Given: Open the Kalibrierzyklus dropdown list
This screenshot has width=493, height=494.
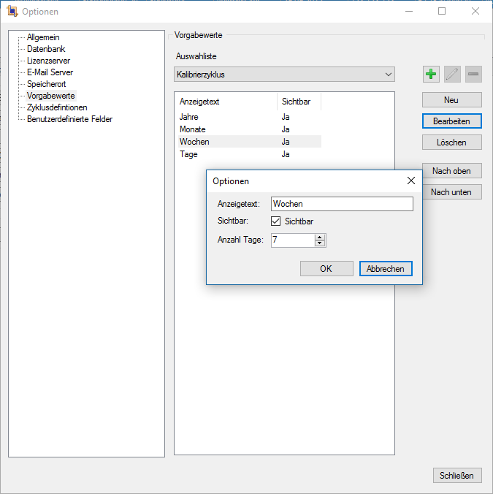Looking at the screenshot, I should point(388,75).
